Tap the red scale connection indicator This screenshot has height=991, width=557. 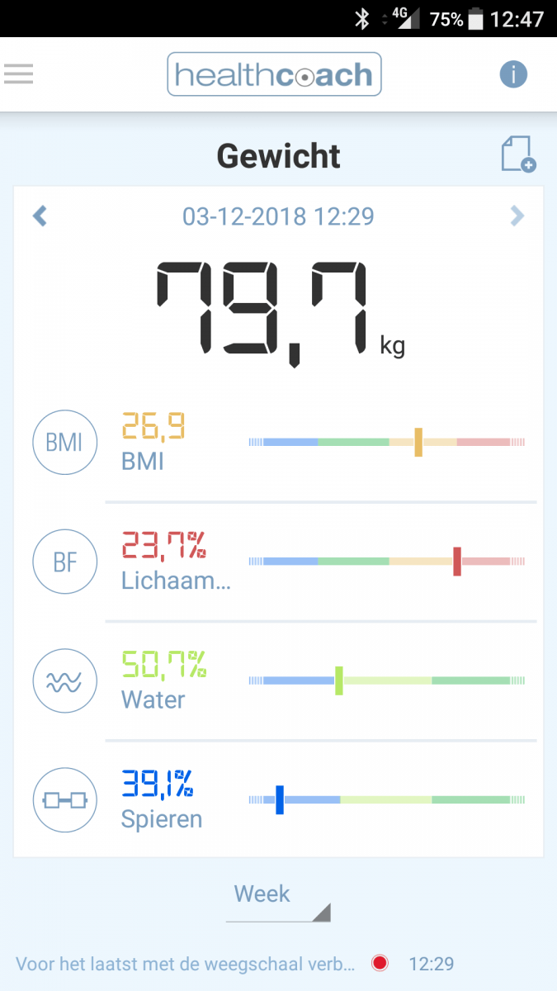point(380,963)
